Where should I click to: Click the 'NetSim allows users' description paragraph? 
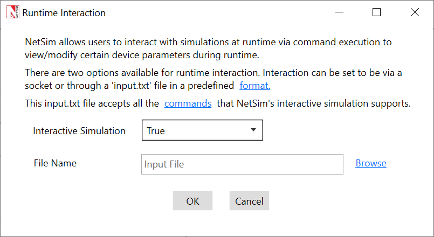[208, 42]
